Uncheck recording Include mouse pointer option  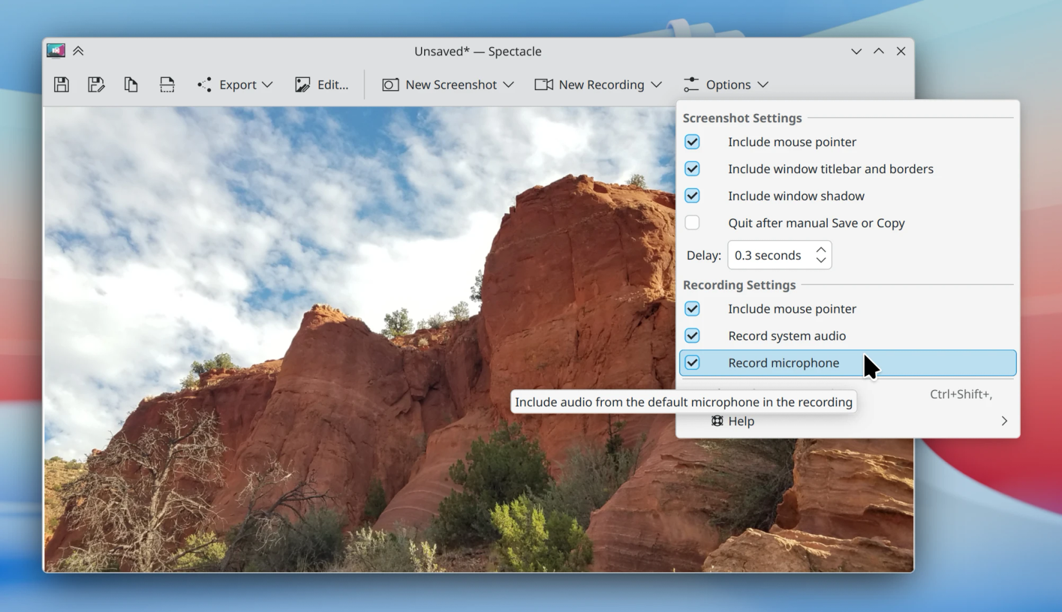[x=692, y=309]
